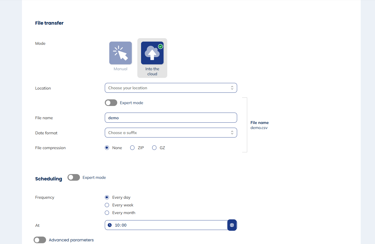The image size is (375, 244).
Task: Select the Into the cloud mode icon
Action: coord(152,53)
